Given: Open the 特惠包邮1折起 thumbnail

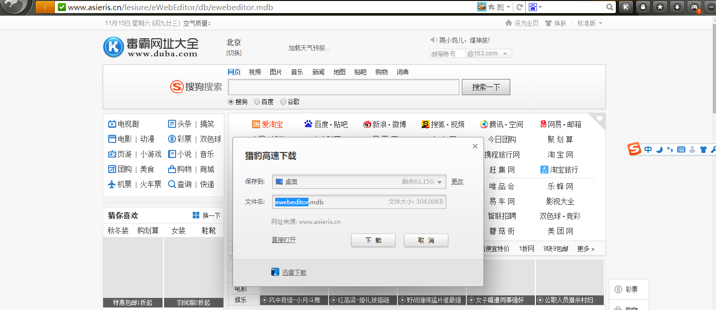Looking at the screenshot, I should [x=133, y=272].
